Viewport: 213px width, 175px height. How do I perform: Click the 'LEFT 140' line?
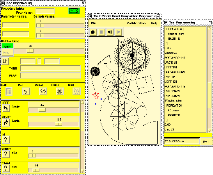click(x=171, y=67)
